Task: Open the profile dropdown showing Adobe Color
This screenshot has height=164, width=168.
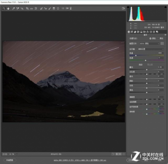Action: [149, 44]
